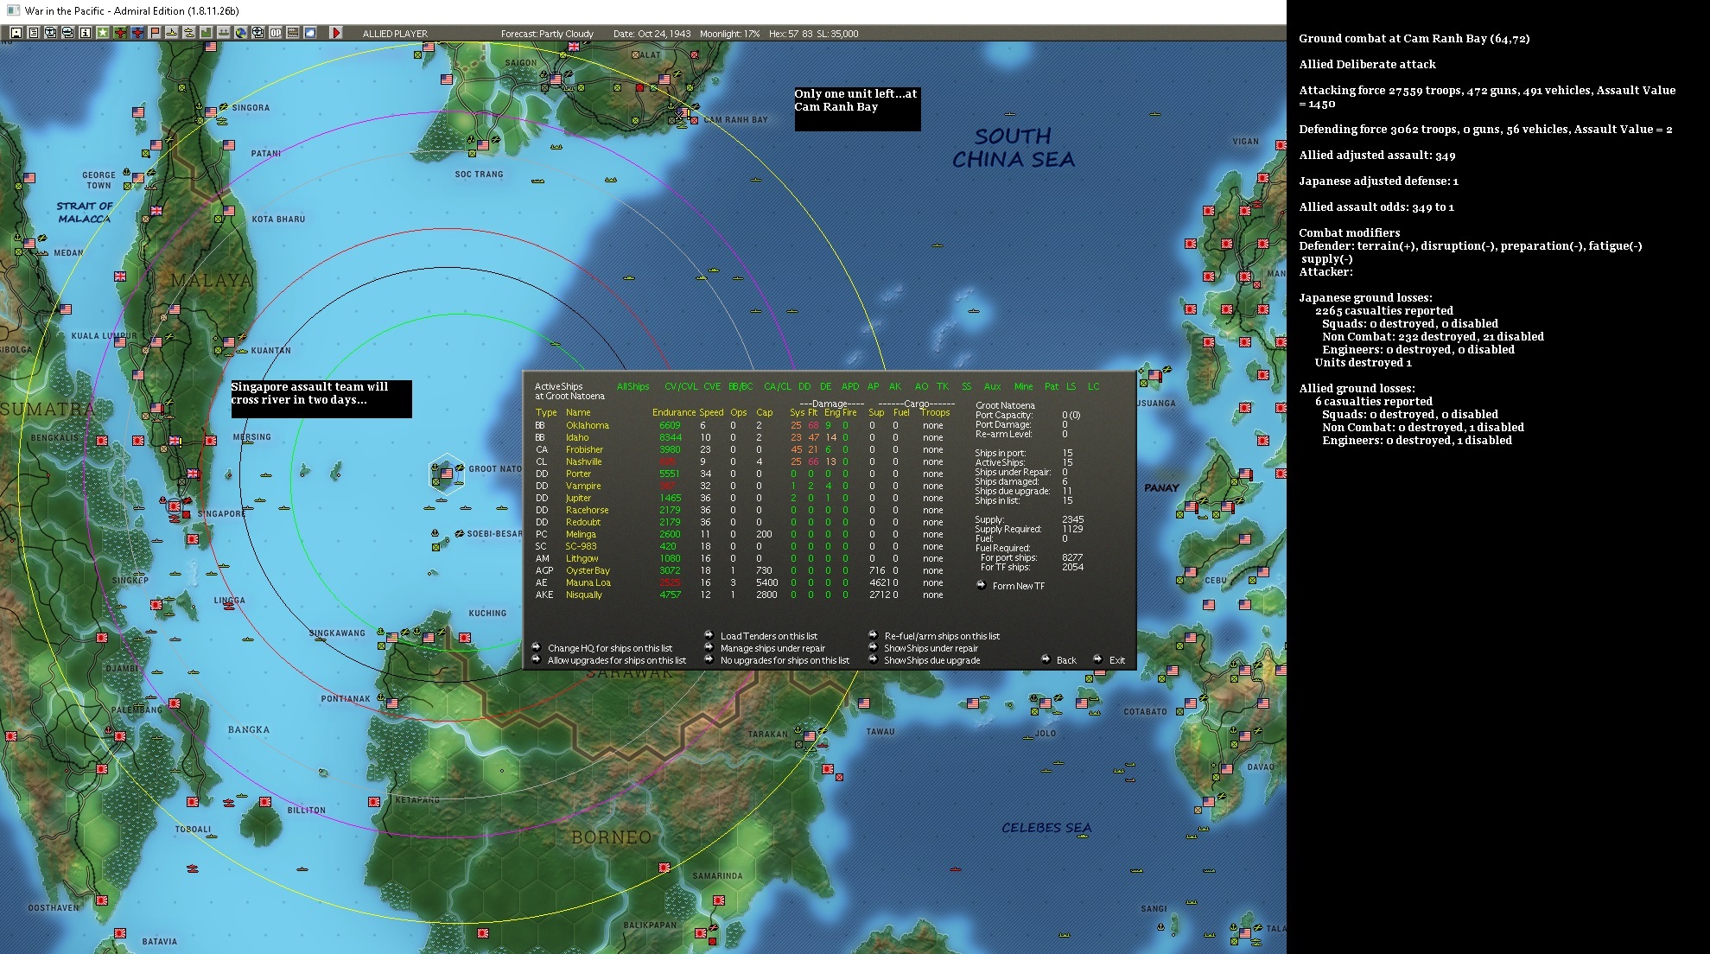Viewport: 1710px width, 954px height.
Task: Click the green star toolbar icon
Action: pos(102,33)
